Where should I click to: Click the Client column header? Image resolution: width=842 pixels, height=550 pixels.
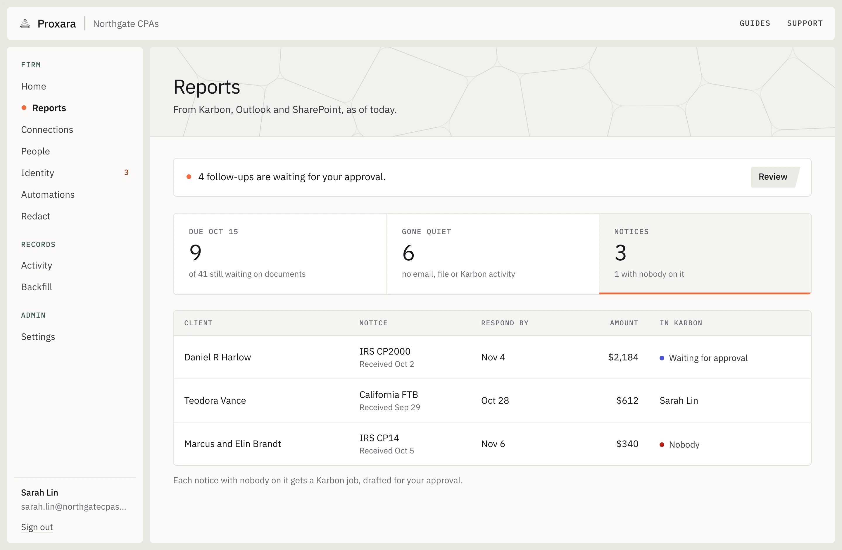coord(198,323)
